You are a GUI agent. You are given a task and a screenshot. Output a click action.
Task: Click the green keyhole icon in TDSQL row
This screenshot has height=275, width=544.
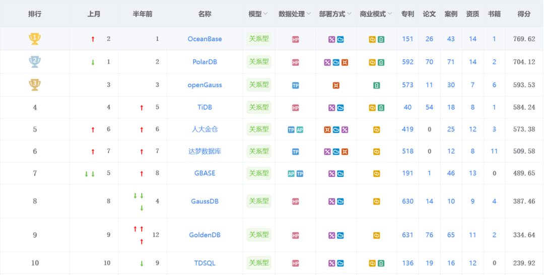coord(381,263)
